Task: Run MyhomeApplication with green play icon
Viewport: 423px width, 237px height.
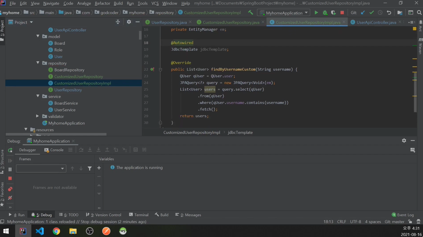Action: pos(316,13)
